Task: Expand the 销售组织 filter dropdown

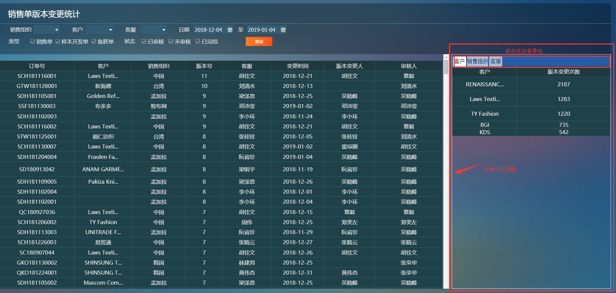Action: tap(47, 30)
